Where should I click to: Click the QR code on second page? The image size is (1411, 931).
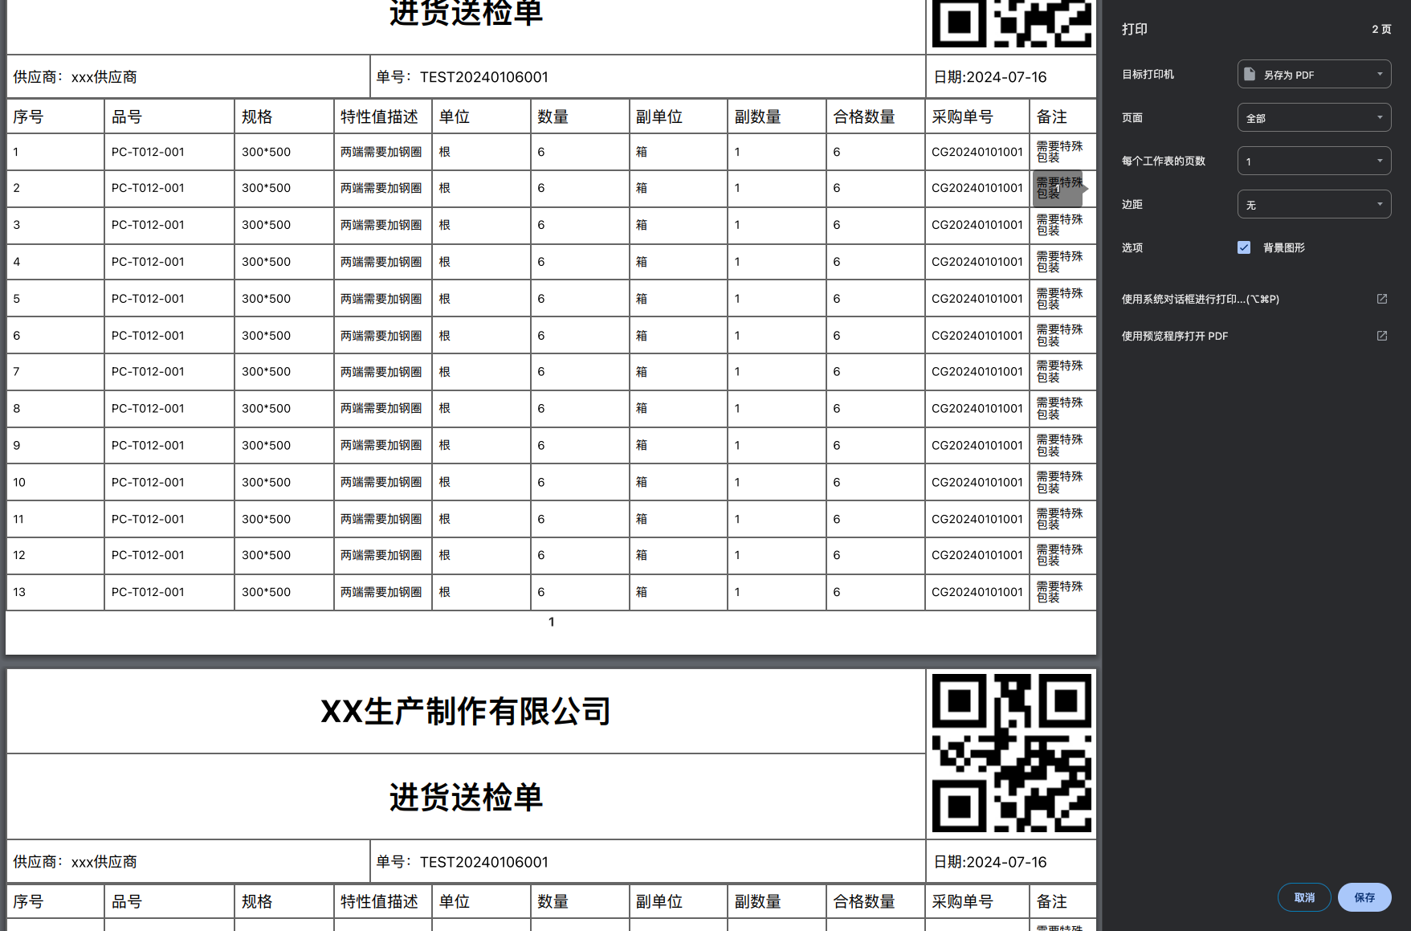tap(1011, 753)
